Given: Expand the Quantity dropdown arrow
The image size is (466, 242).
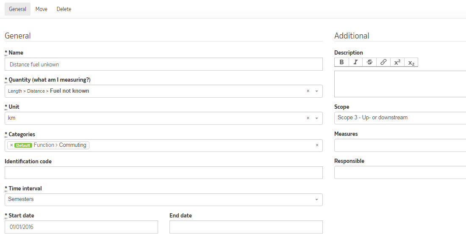Looking at the screenshot, I should (x=317, y=91).
